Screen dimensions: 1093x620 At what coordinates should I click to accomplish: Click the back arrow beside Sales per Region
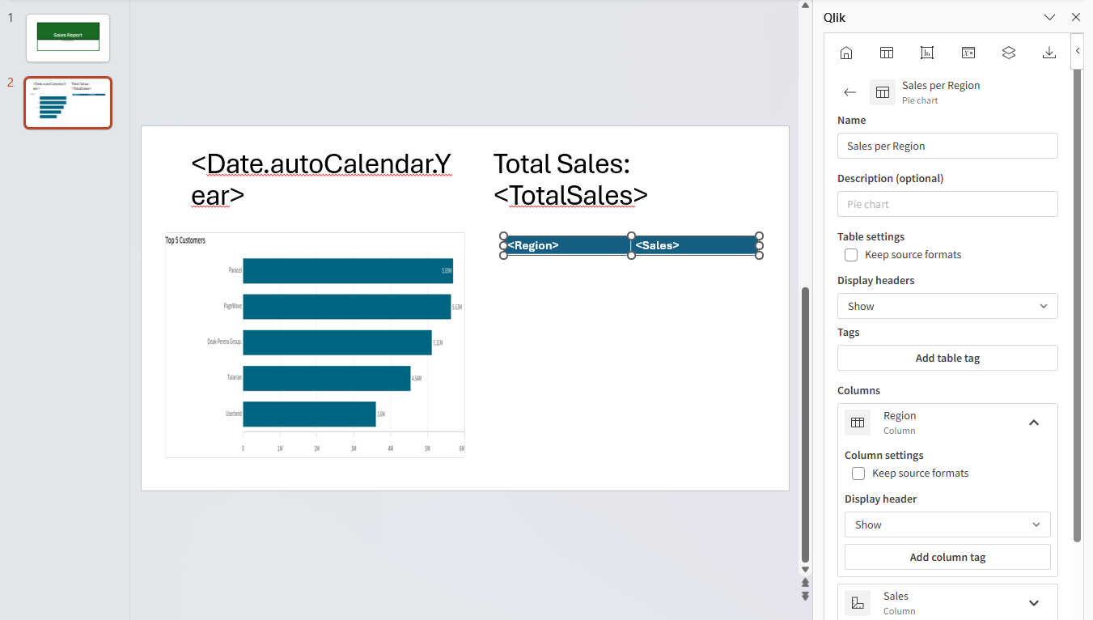[x=849, y=92]
